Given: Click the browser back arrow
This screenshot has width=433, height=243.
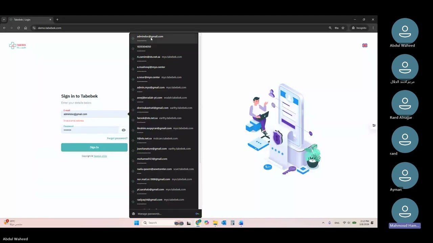Looking at the screenshot, I should (4, 28).
